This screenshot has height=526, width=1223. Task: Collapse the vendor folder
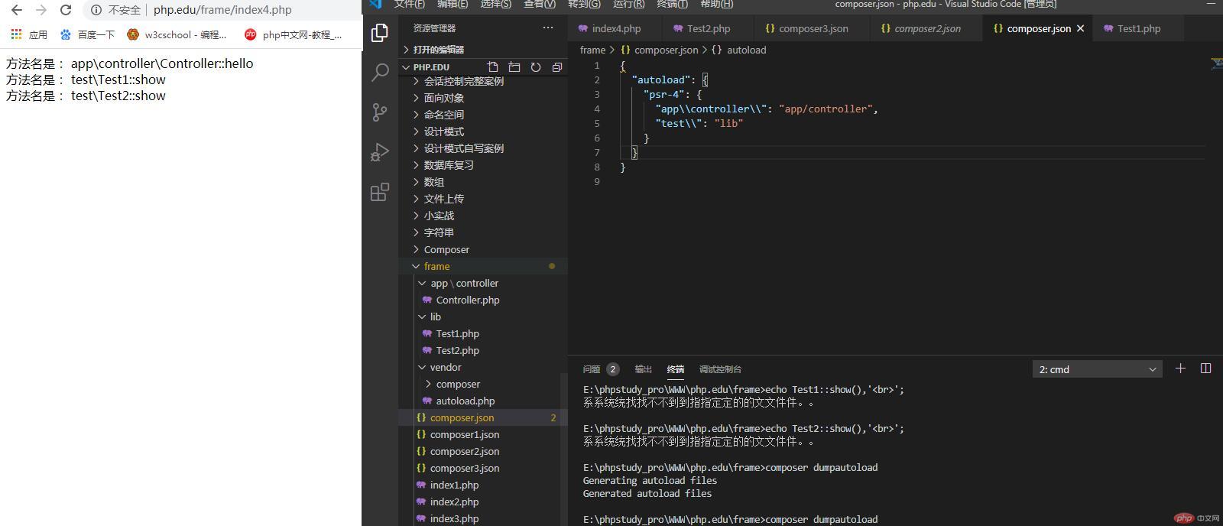click(482, 367)
